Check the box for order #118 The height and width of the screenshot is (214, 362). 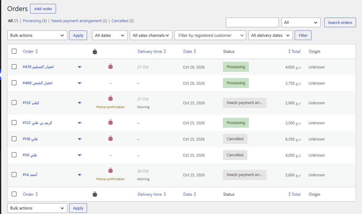click(x=14, y=139)
